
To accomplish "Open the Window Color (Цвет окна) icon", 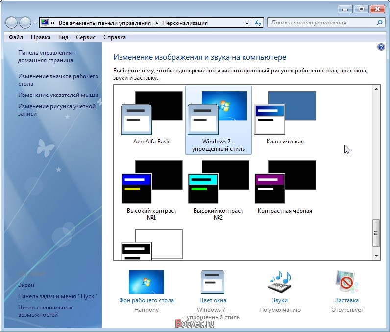I will coord(213,282).
